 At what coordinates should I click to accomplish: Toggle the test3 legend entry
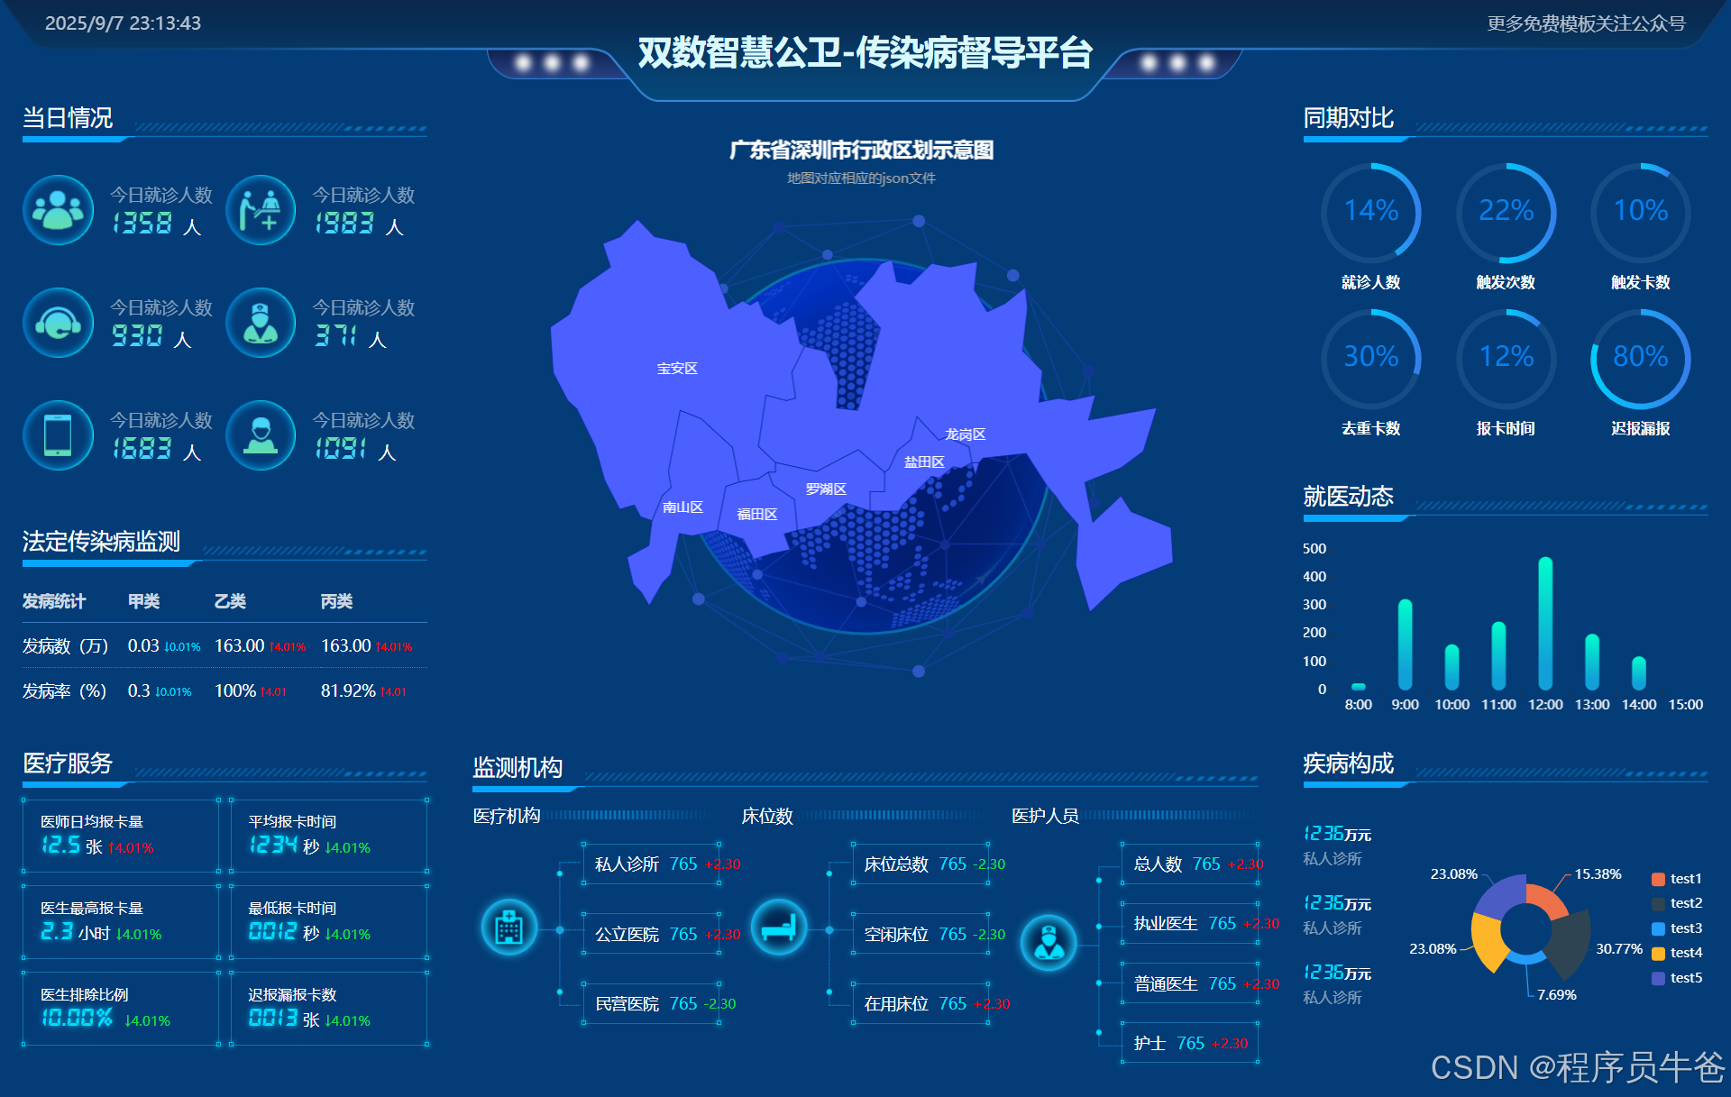[1677, 928]
